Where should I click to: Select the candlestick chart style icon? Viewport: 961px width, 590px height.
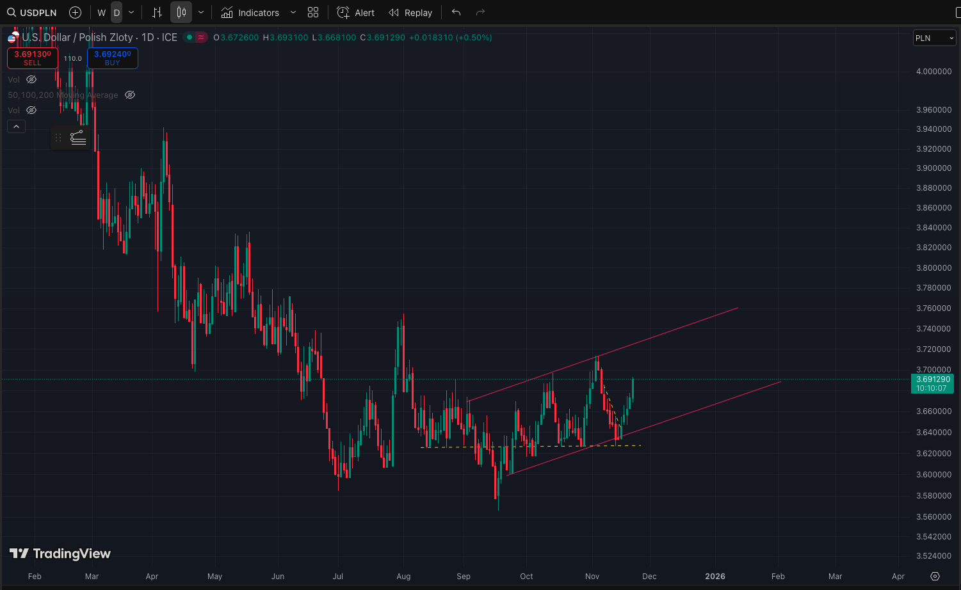[182, 13]
